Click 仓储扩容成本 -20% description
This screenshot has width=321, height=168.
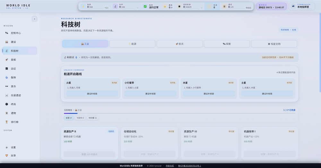coord(133,137)
